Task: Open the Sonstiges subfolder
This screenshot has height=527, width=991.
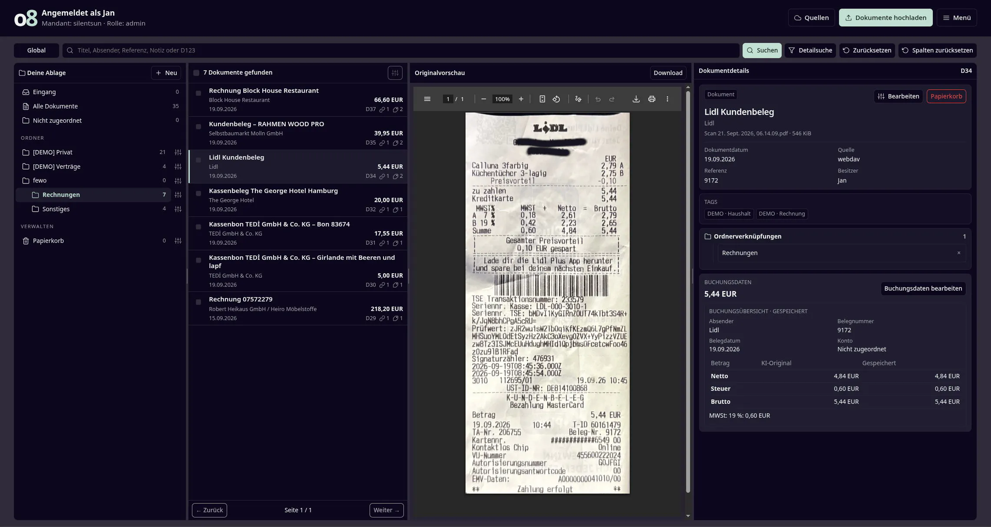Action: coord(93,209)
